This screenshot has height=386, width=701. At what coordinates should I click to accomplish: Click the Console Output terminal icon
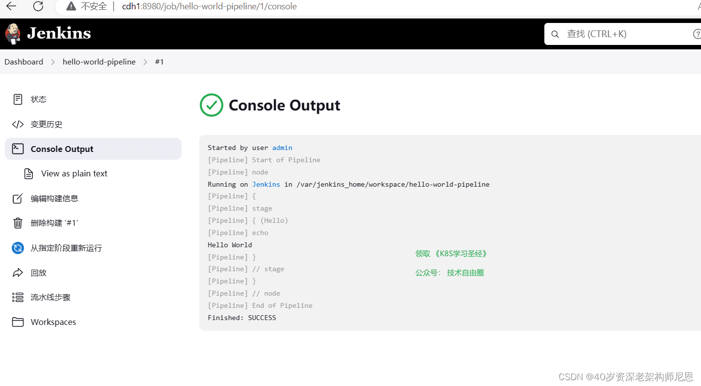click(x=18, y=149)
